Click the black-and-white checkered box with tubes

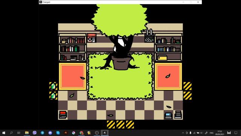pos(149,36)
